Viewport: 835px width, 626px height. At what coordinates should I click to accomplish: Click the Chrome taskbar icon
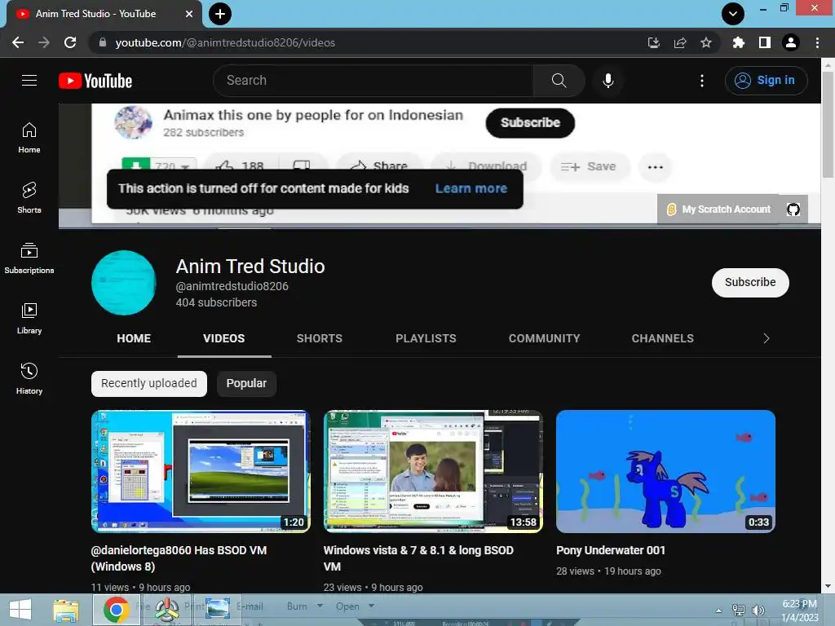(117, 610)
